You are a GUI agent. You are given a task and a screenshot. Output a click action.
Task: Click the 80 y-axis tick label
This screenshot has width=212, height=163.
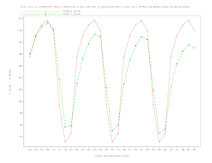(x=21, y=101)
